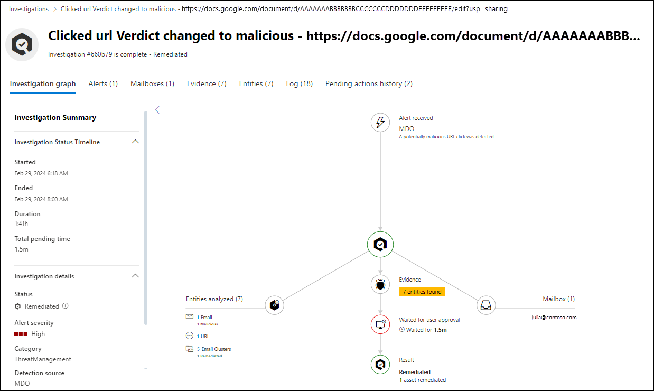The image size is (654, 391).
Task: Click the Evidence bug icon node
Action: 380,285
